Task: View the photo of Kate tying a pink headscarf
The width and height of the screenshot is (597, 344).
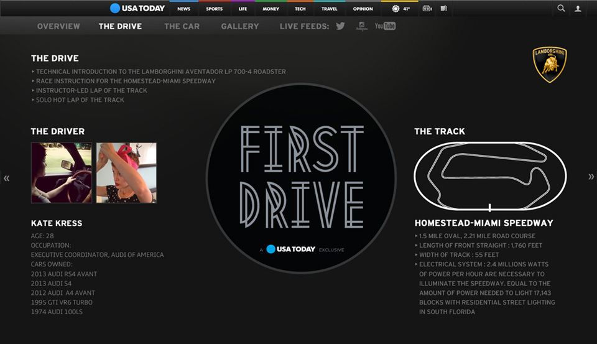Action: click(x=126, y=172)
